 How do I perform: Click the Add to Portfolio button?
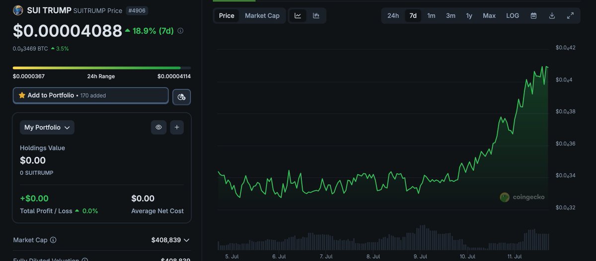[x=91, y=96]
